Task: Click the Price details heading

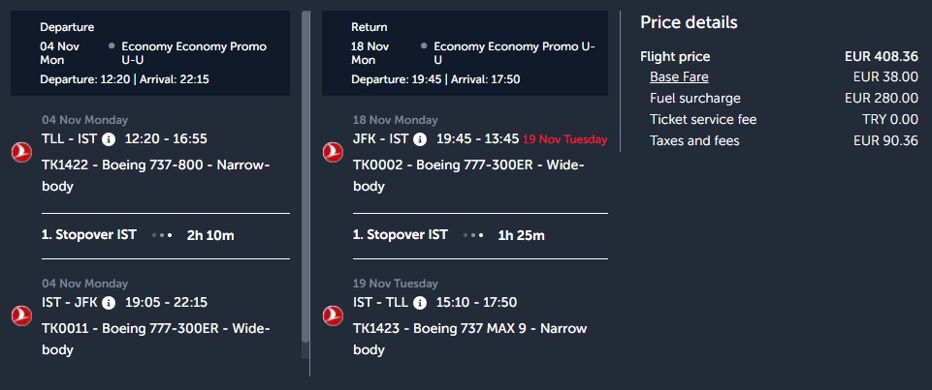Action: coord(689,22)
